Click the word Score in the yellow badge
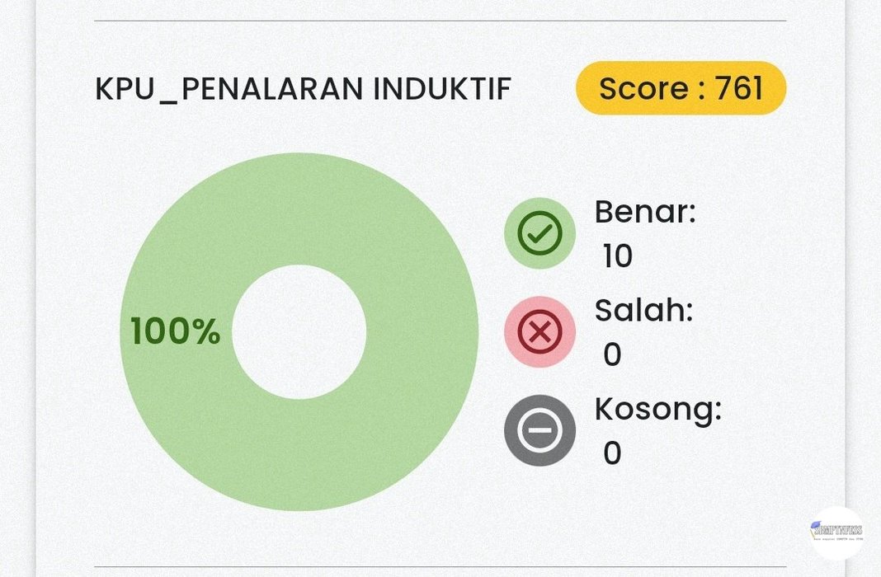This screenshot has height=577, width=881. (x=640, y=87)
